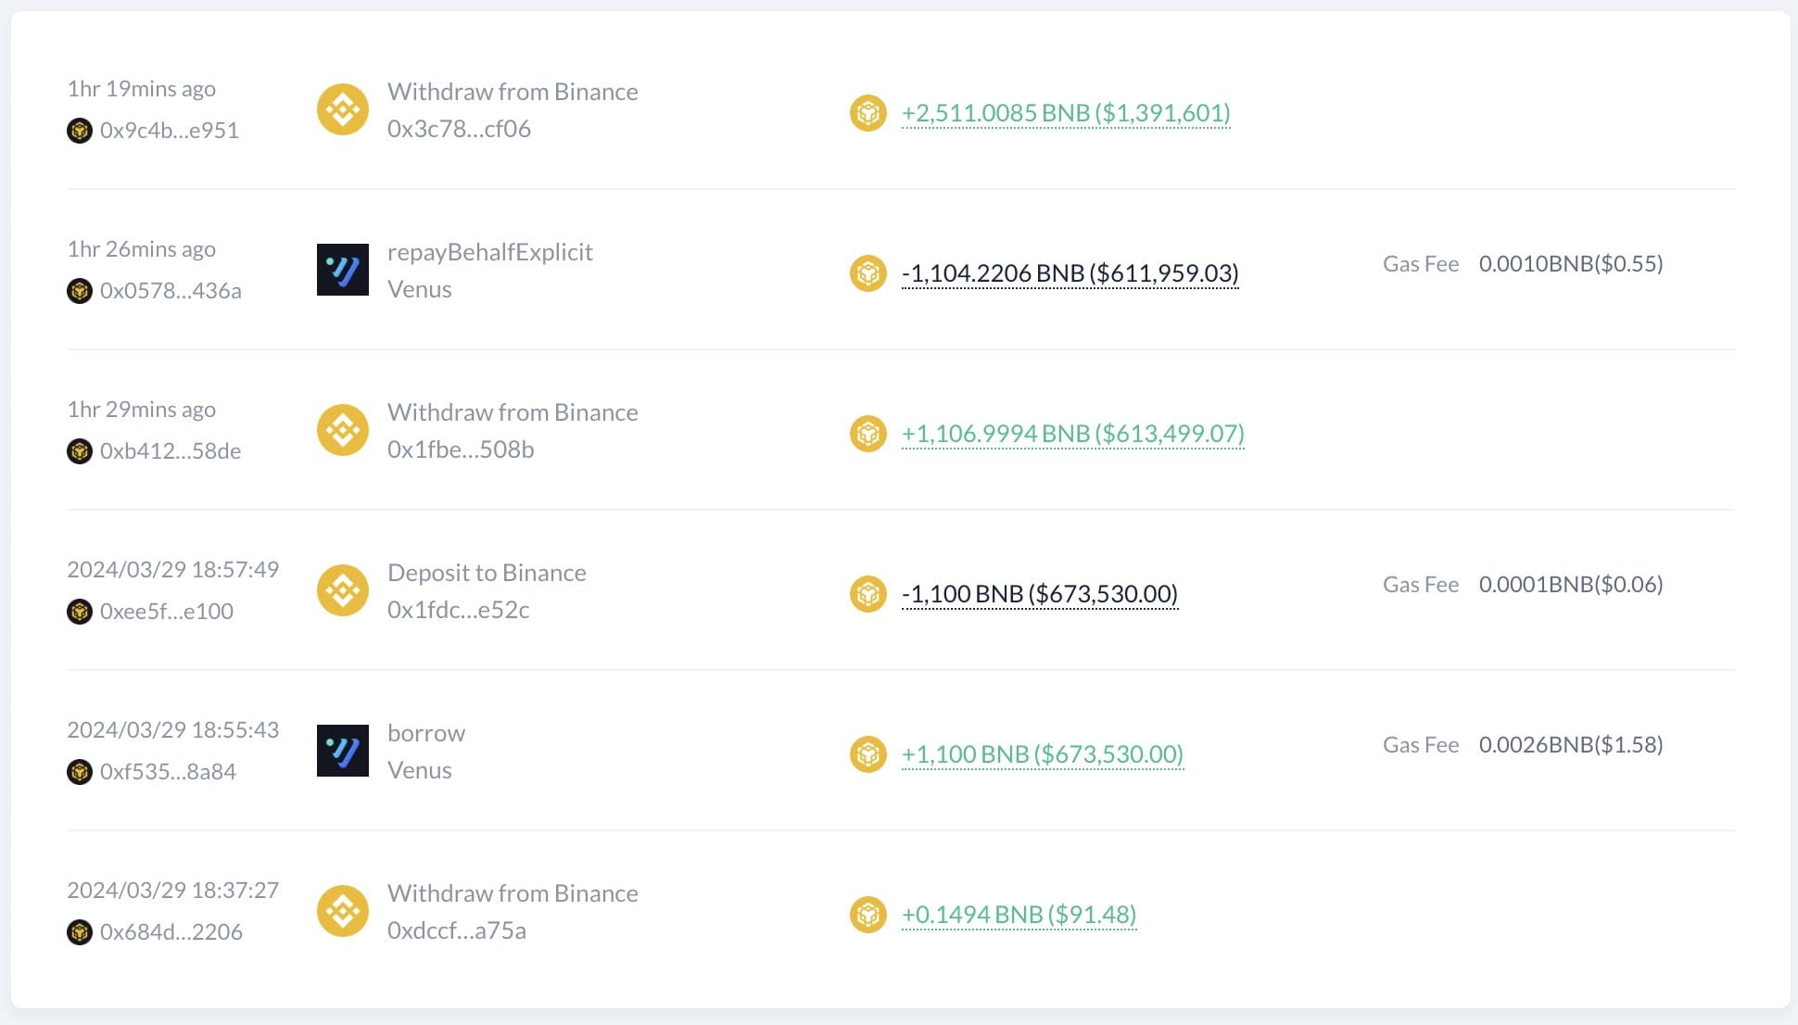Click the BNB token icon next to +2,511.0085 BNB
Viewport: 1798px width, 1025px height.
868,113
